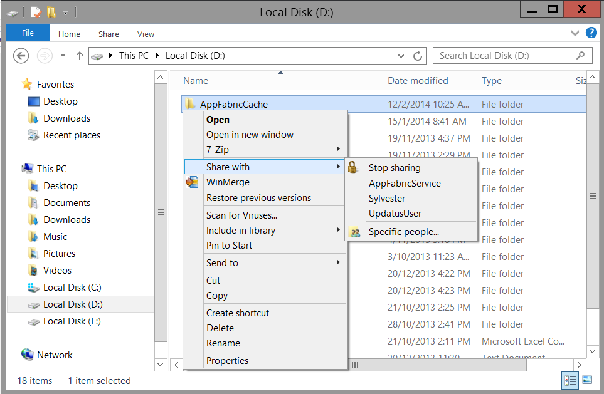Click the Network icon in the sidebar
604x394 pixels.
tap(28, 355)
